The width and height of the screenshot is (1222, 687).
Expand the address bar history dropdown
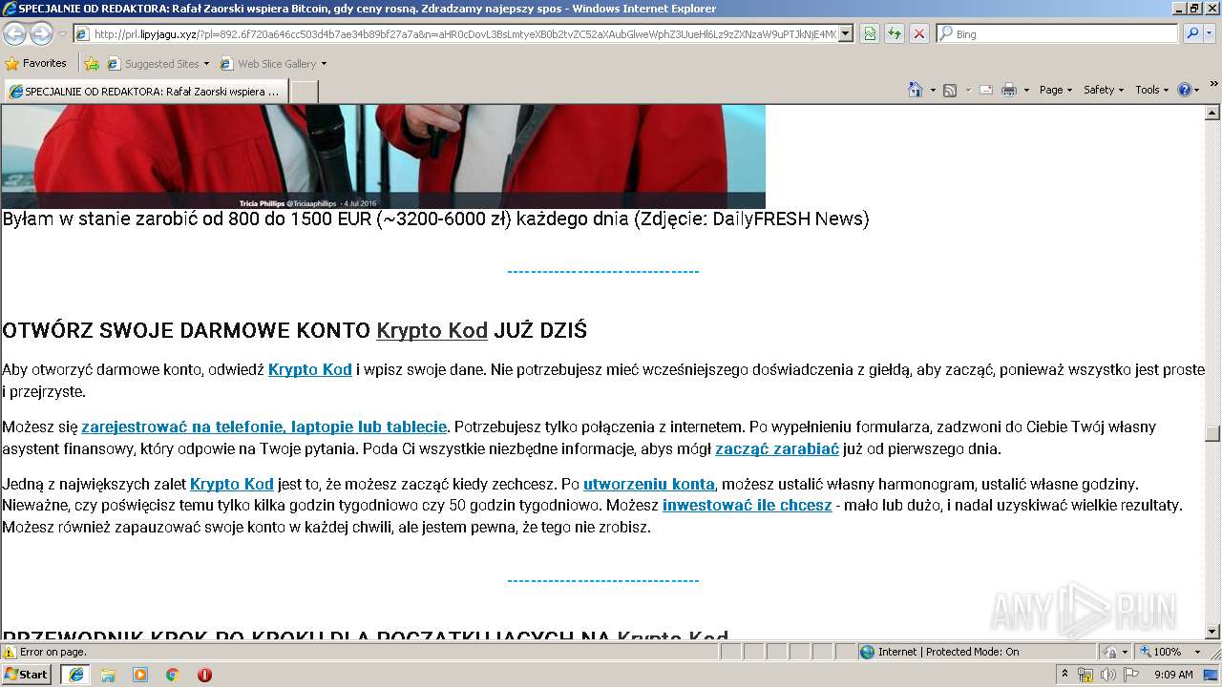(x=845, y=33)
